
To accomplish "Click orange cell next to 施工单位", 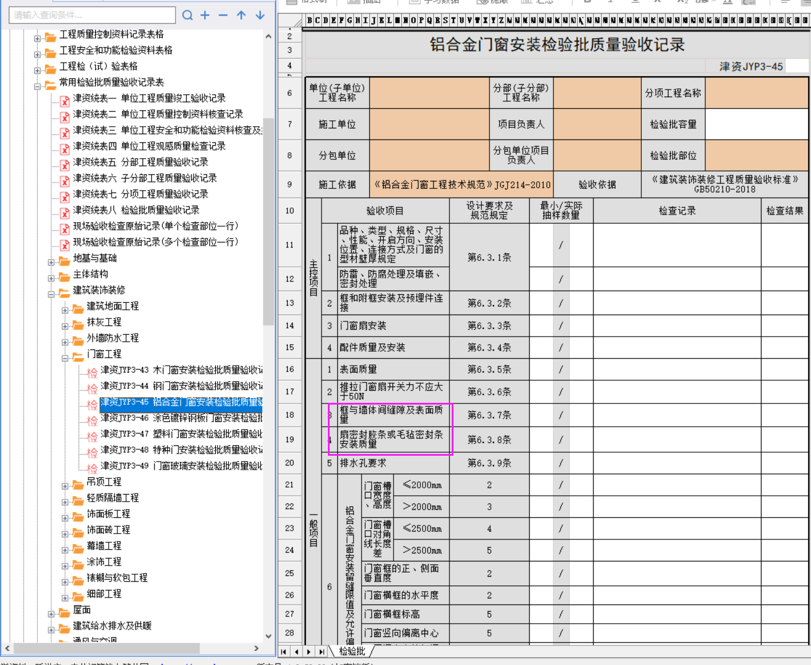I will 430,124.
